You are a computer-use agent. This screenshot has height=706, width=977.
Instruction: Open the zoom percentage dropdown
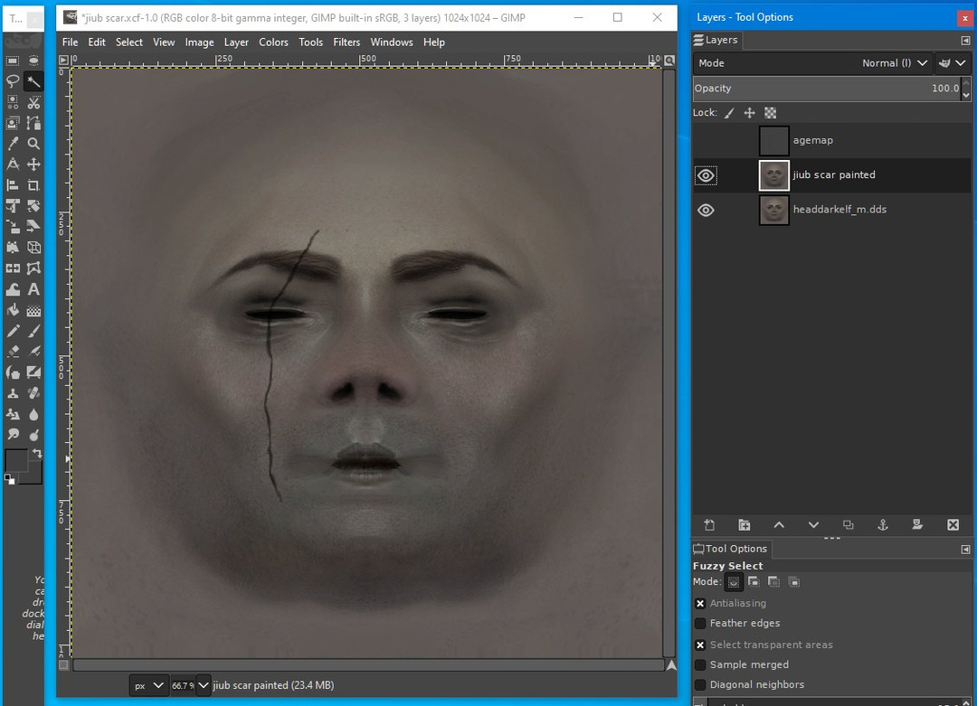pyautogui.click(x=204, y=685)
